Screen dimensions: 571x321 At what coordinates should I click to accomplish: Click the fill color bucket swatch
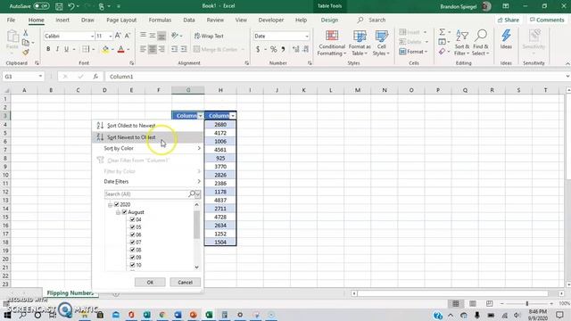pyautogui.click(x=105, y=49)
